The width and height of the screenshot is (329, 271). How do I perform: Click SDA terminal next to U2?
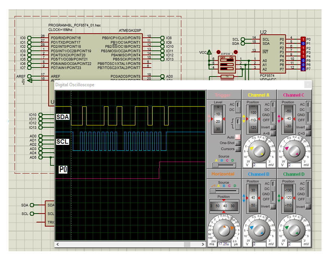[243, 44]
